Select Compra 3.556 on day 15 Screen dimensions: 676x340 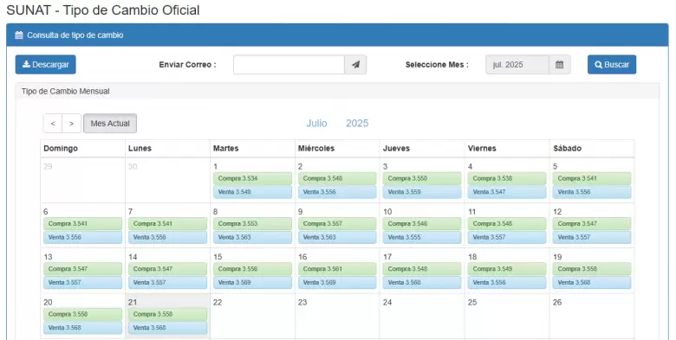click(x=253, y=269)
